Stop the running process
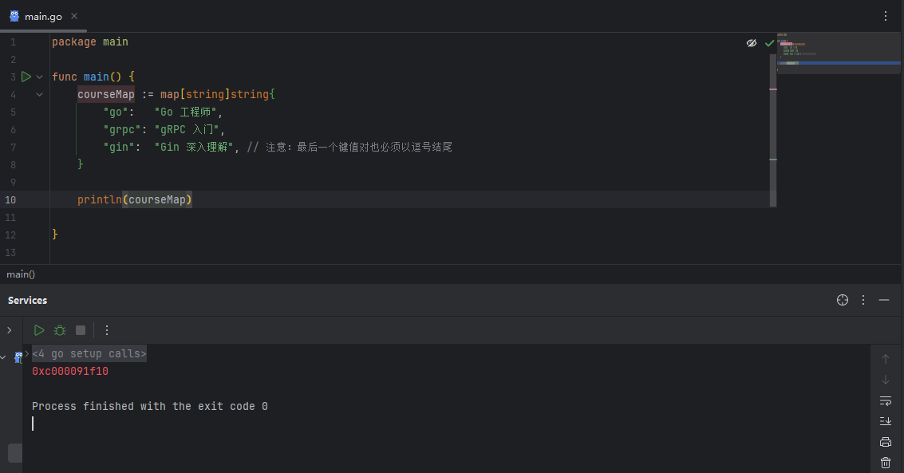The image size is (904, 473). coord(81,330)
